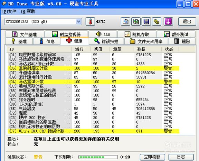The image size is (199, 161).
Task: Click the purple download arrow icon
Action: click(168, 21)
